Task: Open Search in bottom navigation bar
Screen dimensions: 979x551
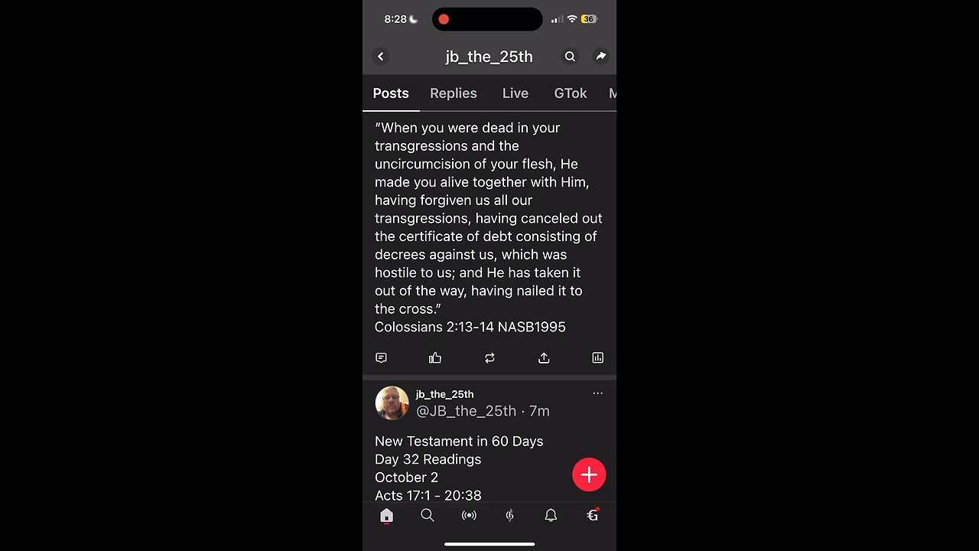Action: pyautogui.click(x=428, y=516)
